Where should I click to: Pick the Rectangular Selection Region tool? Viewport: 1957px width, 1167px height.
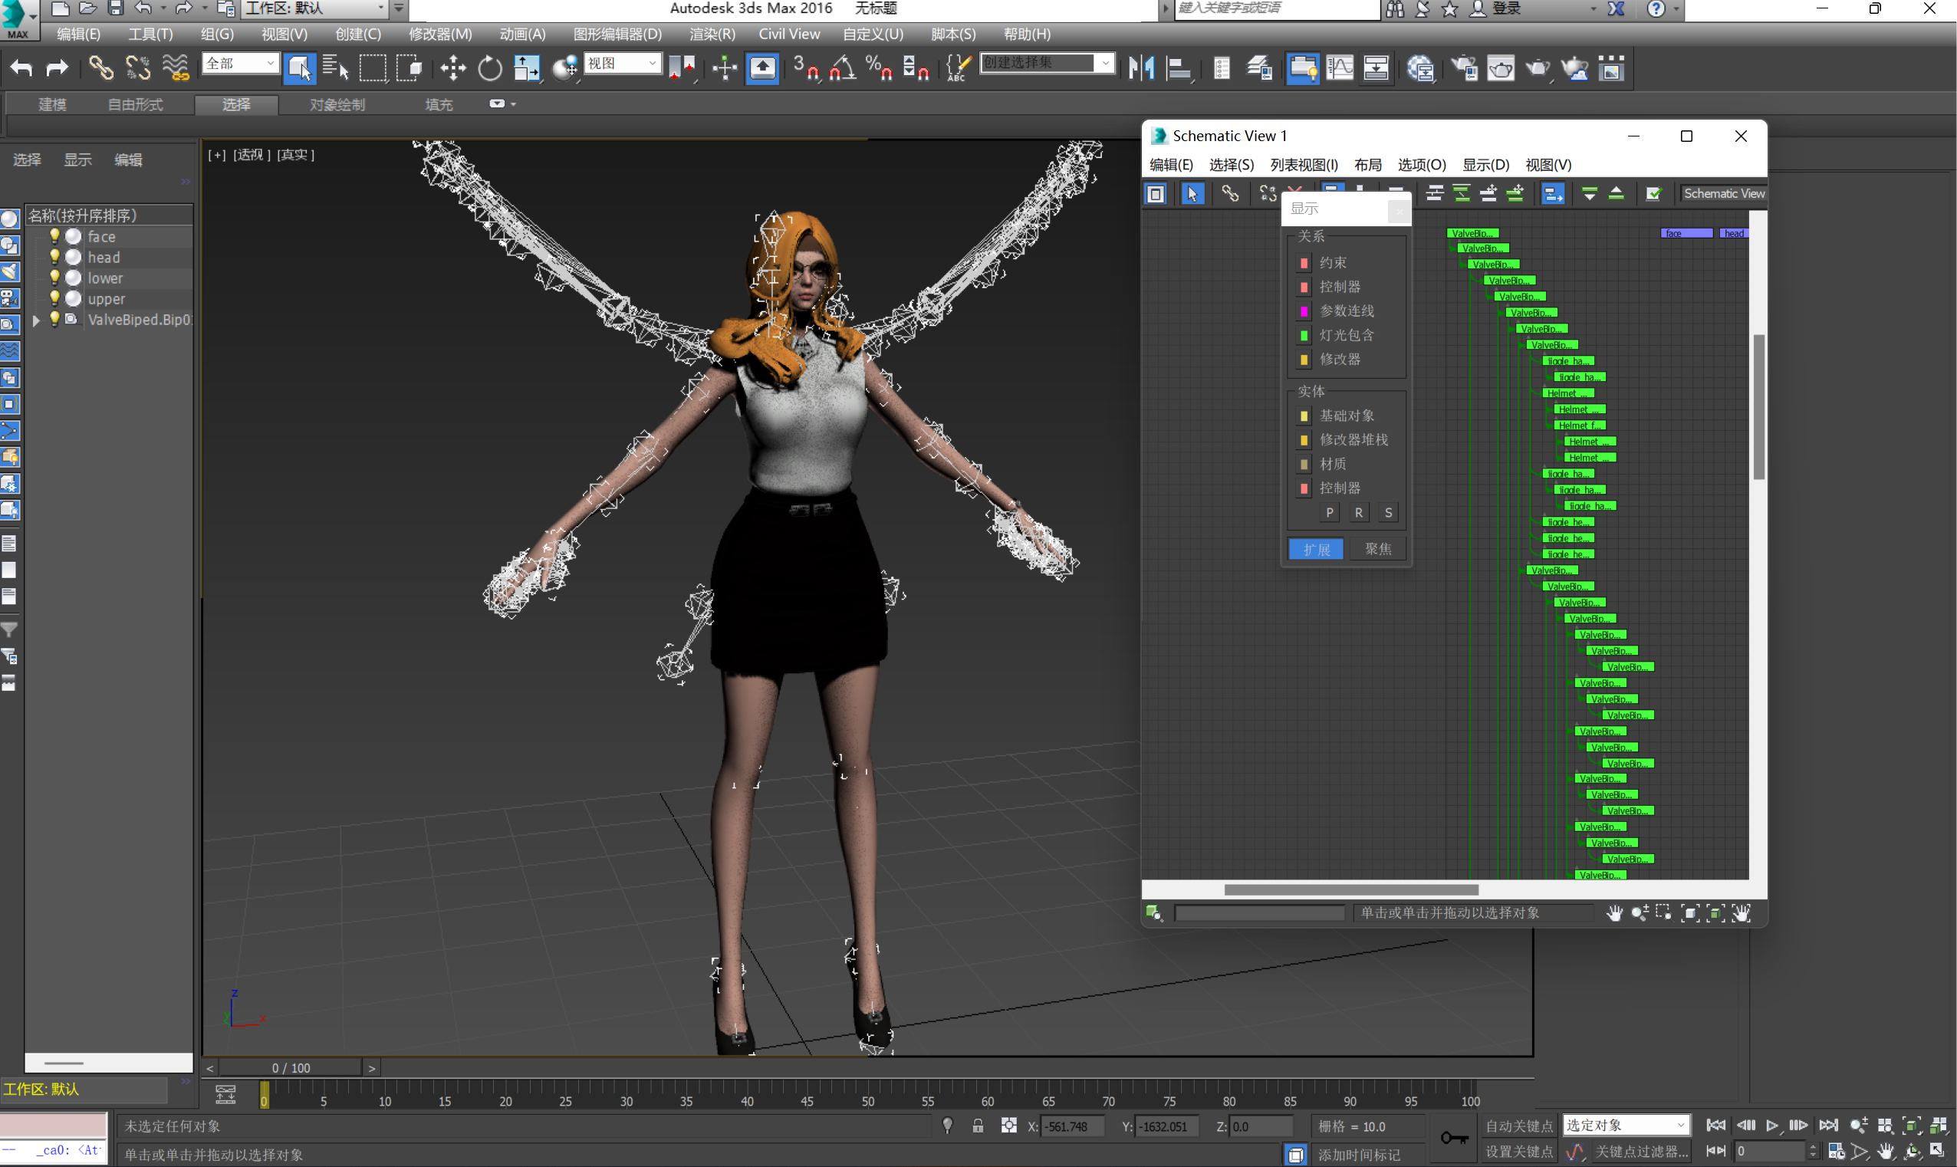click(x=373, y=68)
